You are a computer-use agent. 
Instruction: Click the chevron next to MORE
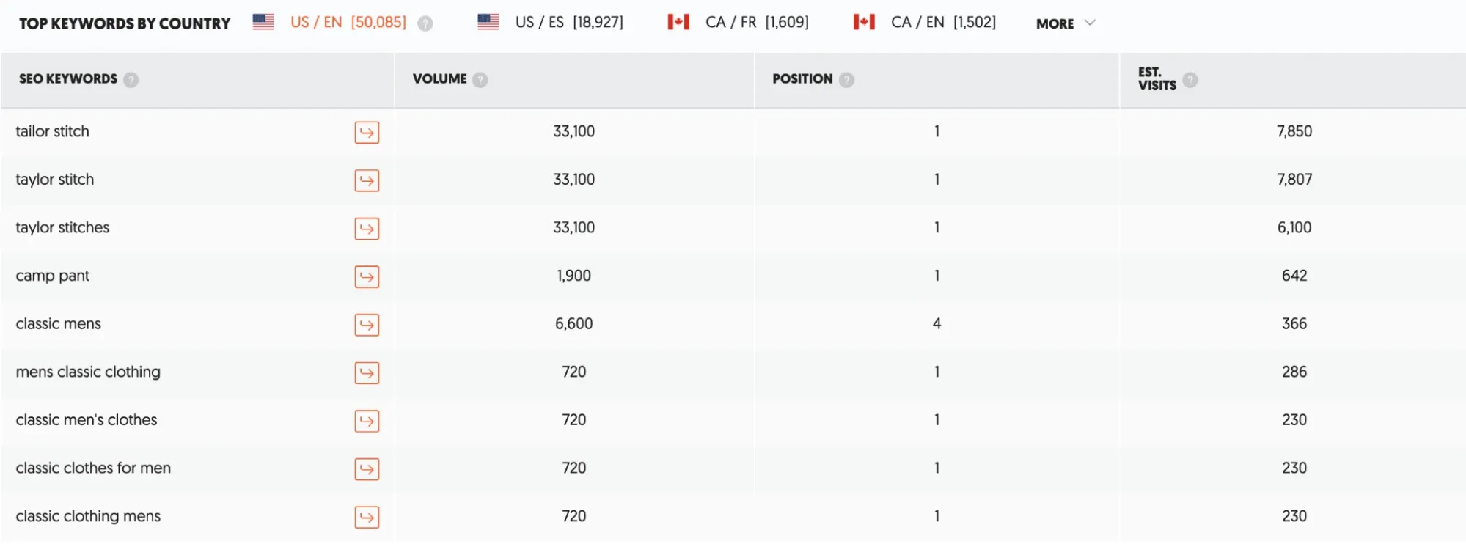click(1090, 23)
